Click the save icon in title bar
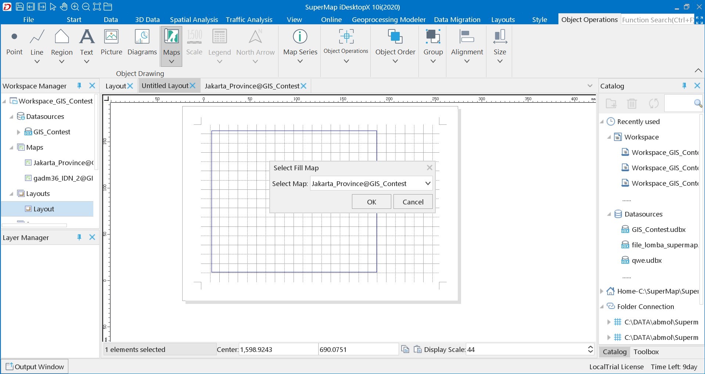705x374 pixels. pos(20,7)
